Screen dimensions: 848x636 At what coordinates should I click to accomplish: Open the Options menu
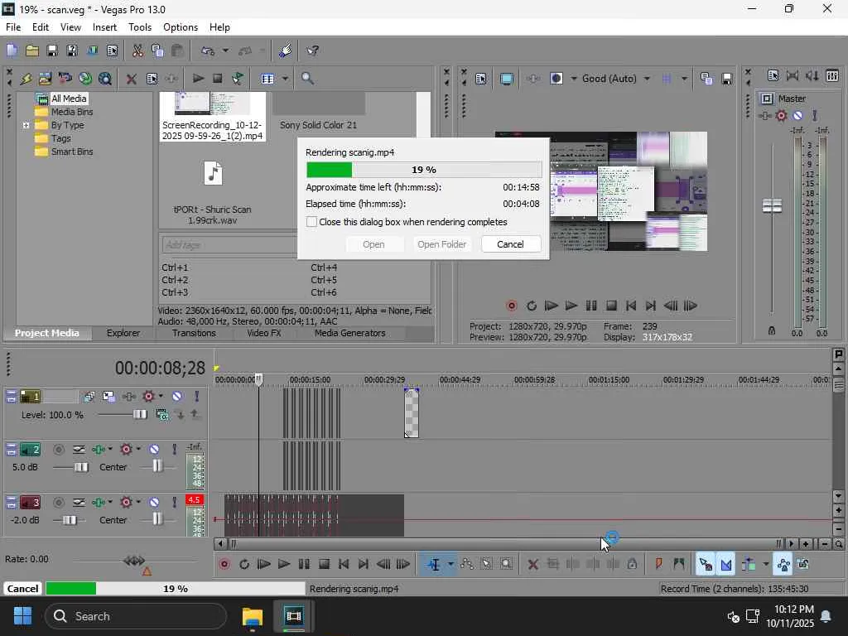pos(180,27)
